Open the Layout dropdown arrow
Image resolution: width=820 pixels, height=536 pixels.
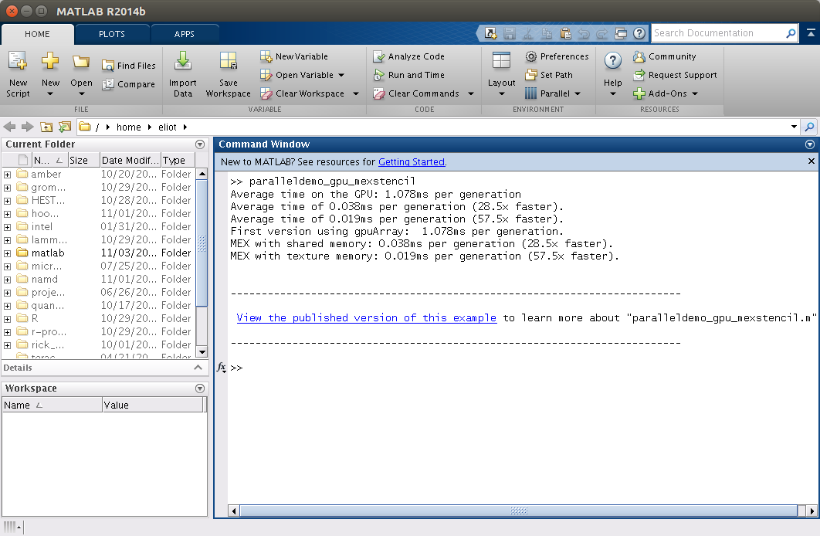pos(502,94)
